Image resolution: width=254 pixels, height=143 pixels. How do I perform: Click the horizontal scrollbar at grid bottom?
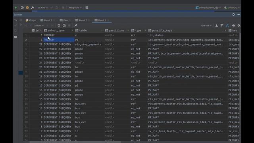[75, 142]
